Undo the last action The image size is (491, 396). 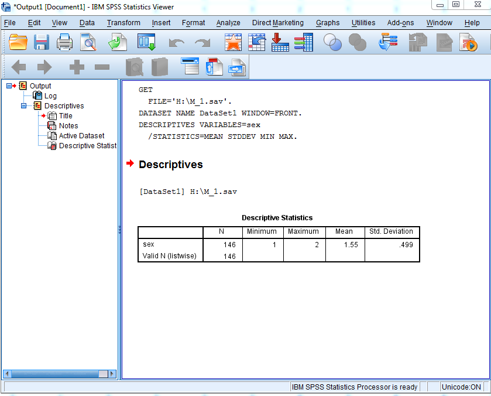(x=176, y=43)
